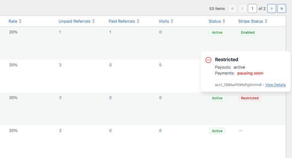The height and width of the screenshot is (158, 292).
Task: Click sort arrows next to Visits column
Action: point(172,21)
